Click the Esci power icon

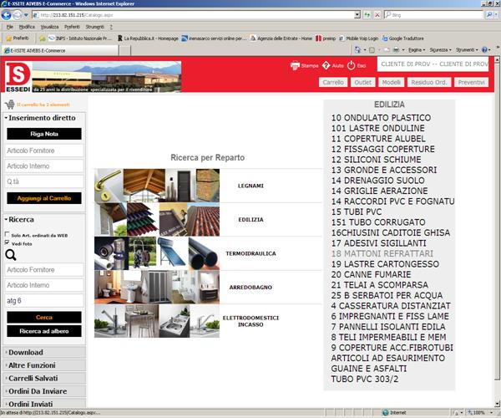pyautogui.click(x=352, y=64)
